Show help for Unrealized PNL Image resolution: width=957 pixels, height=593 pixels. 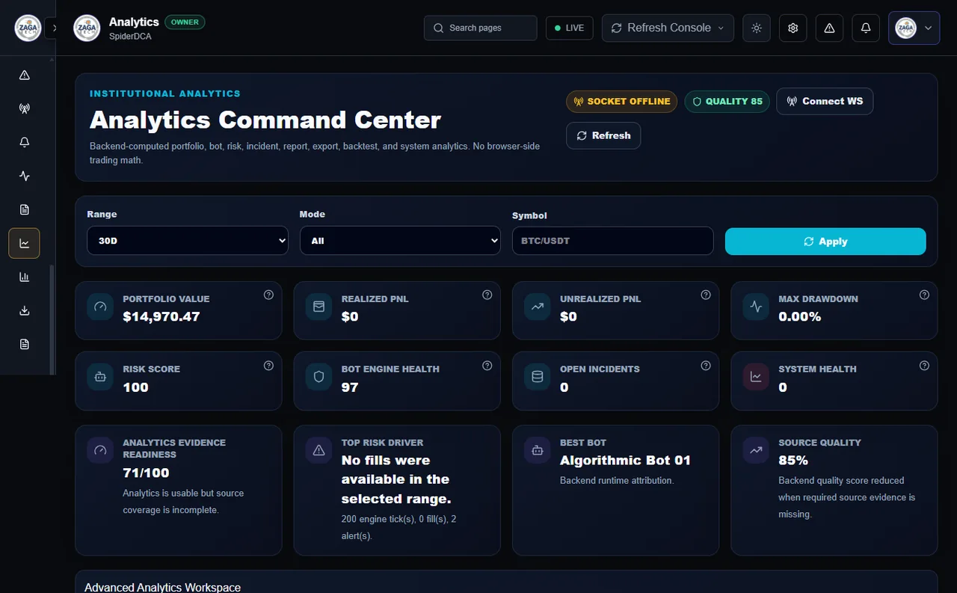pyautogui.click(x=706, y=295)
